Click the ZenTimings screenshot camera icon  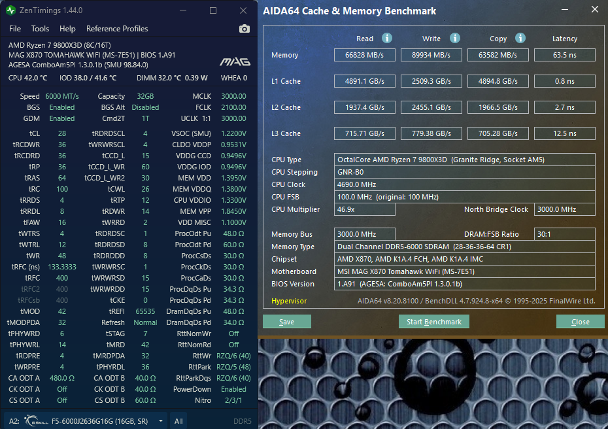pos(245,29)
